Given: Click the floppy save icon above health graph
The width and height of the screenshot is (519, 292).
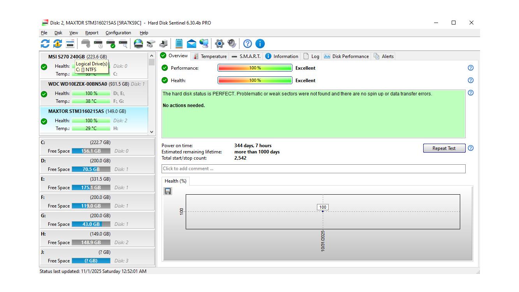Looking at the screenshot, I should [168, 191].
